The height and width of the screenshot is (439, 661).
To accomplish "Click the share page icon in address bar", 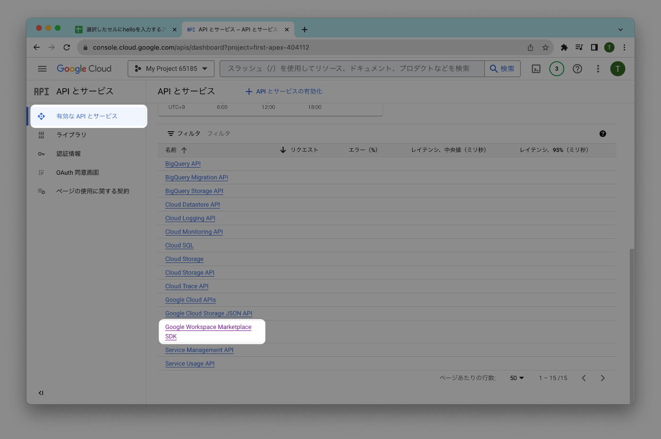I will click(x=531, y=47).
